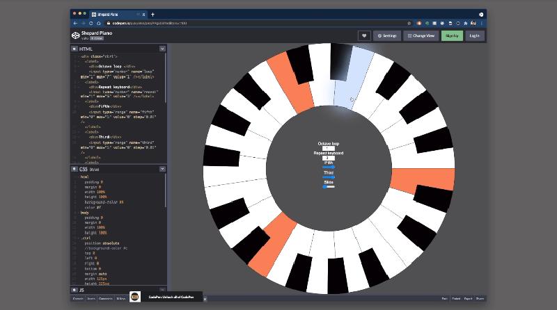The height and width of the screenshot is (310, 557).
Task: Expand the HTML editor dropdown chevron
Action: tap(162, 49)
